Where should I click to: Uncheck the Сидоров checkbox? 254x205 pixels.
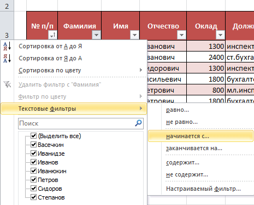pos(33,188)
